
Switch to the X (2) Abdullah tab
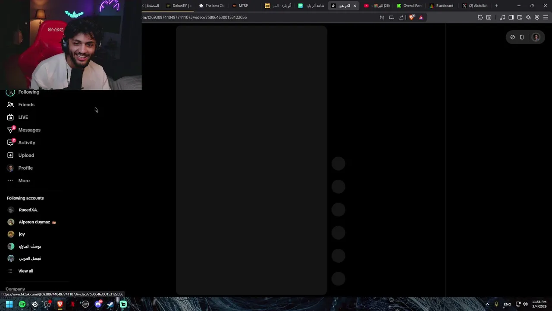pos(474,6)
